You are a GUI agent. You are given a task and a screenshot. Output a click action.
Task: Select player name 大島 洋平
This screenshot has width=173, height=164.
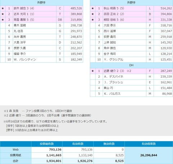point(20,42)
